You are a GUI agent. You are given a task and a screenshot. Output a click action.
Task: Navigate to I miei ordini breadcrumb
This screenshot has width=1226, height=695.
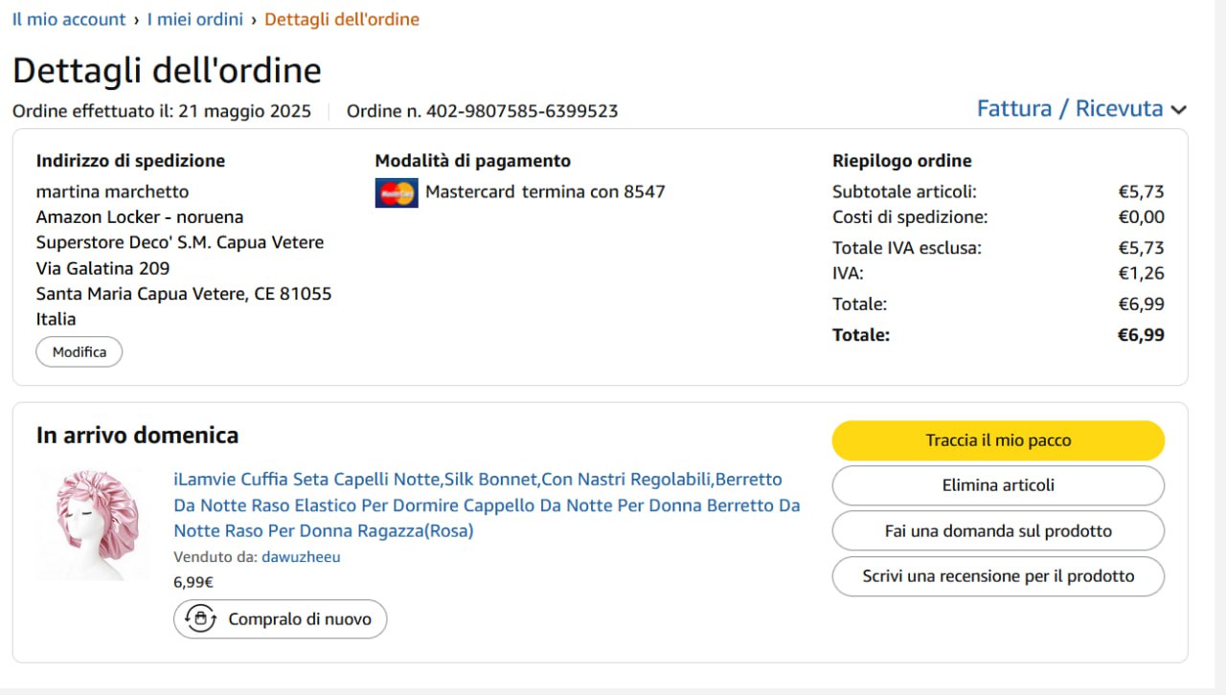(x=194, y=19)
